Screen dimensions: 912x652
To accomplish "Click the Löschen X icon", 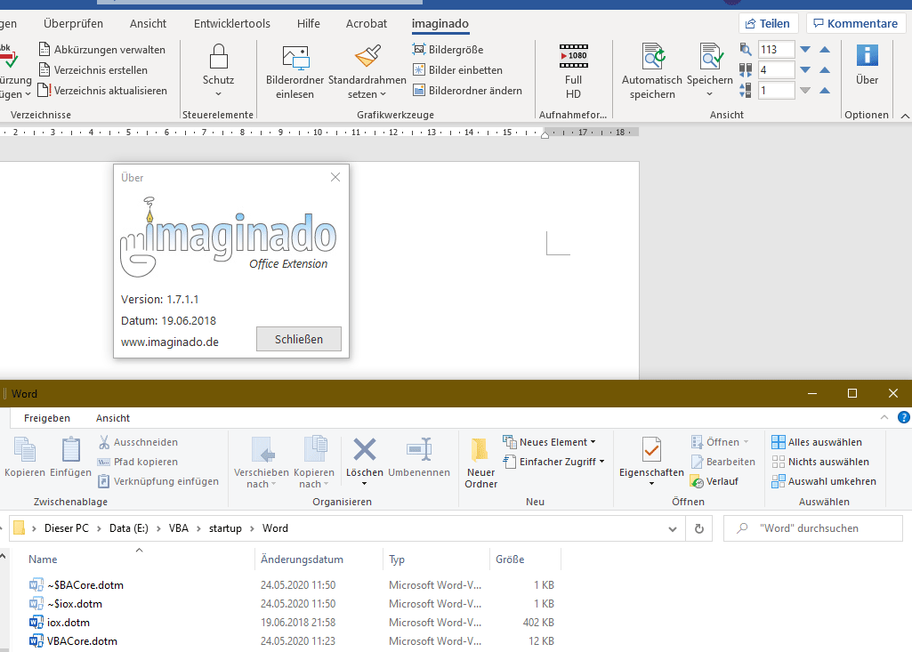I will click(365, 450).
